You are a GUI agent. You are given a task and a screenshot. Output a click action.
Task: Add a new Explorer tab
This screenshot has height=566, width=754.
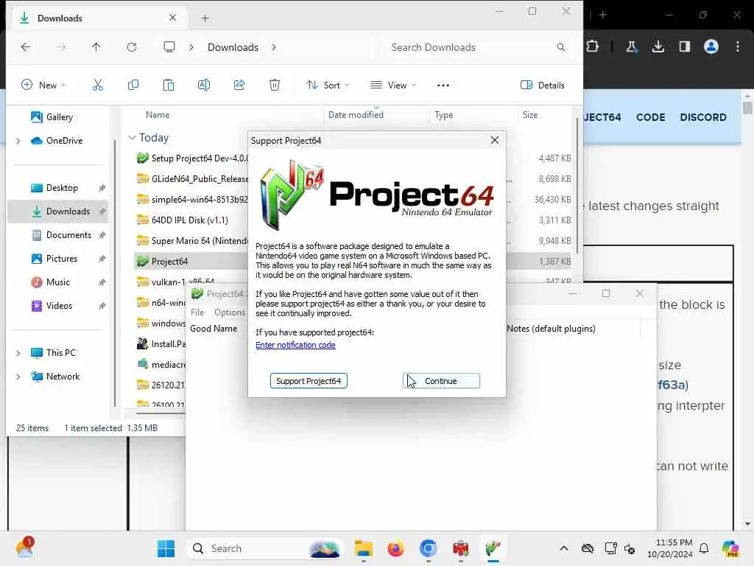pos(205,18)
